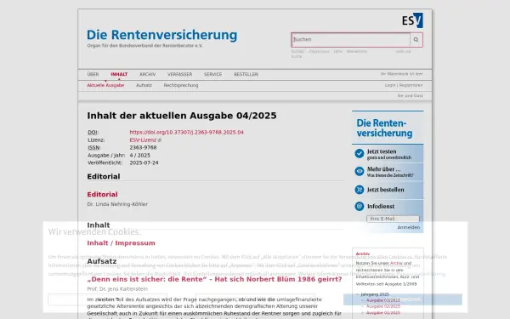
Task: Collapse the Jahrgang 2025 archive tree
Action: pos(358,294)
